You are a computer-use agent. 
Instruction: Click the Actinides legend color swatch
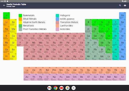coord(57,29)
